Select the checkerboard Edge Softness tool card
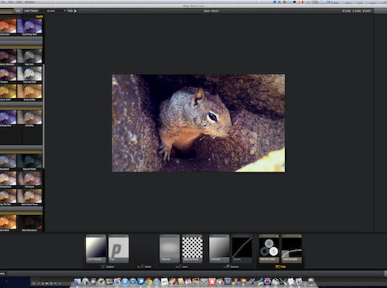Screen dimensions: 387x288 192,249
